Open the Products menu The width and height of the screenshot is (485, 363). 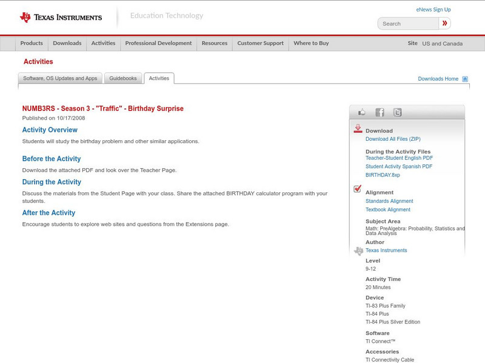(32, 43)
